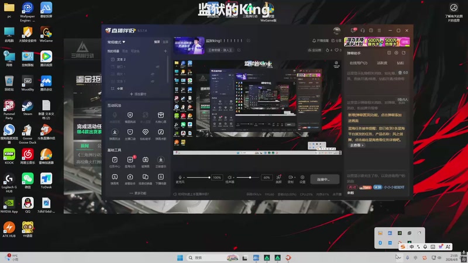The height and width of the screenshot is (263, 468).
Task: Open the 设置 settings icon below preview
Action: pos(302,177)
